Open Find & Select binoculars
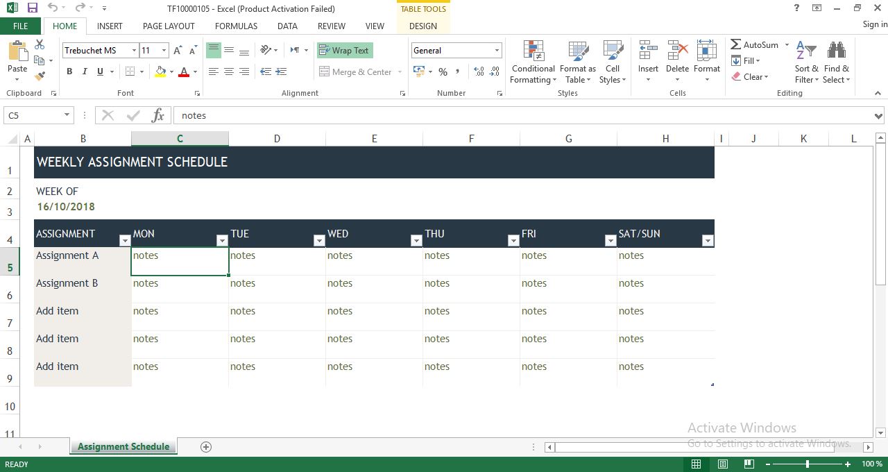This screenshot has height=472, width=888. coord(837,62)
